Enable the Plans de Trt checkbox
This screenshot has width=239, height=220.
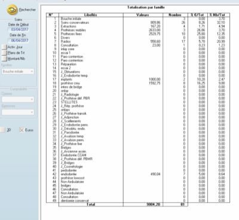click(4, 53)
